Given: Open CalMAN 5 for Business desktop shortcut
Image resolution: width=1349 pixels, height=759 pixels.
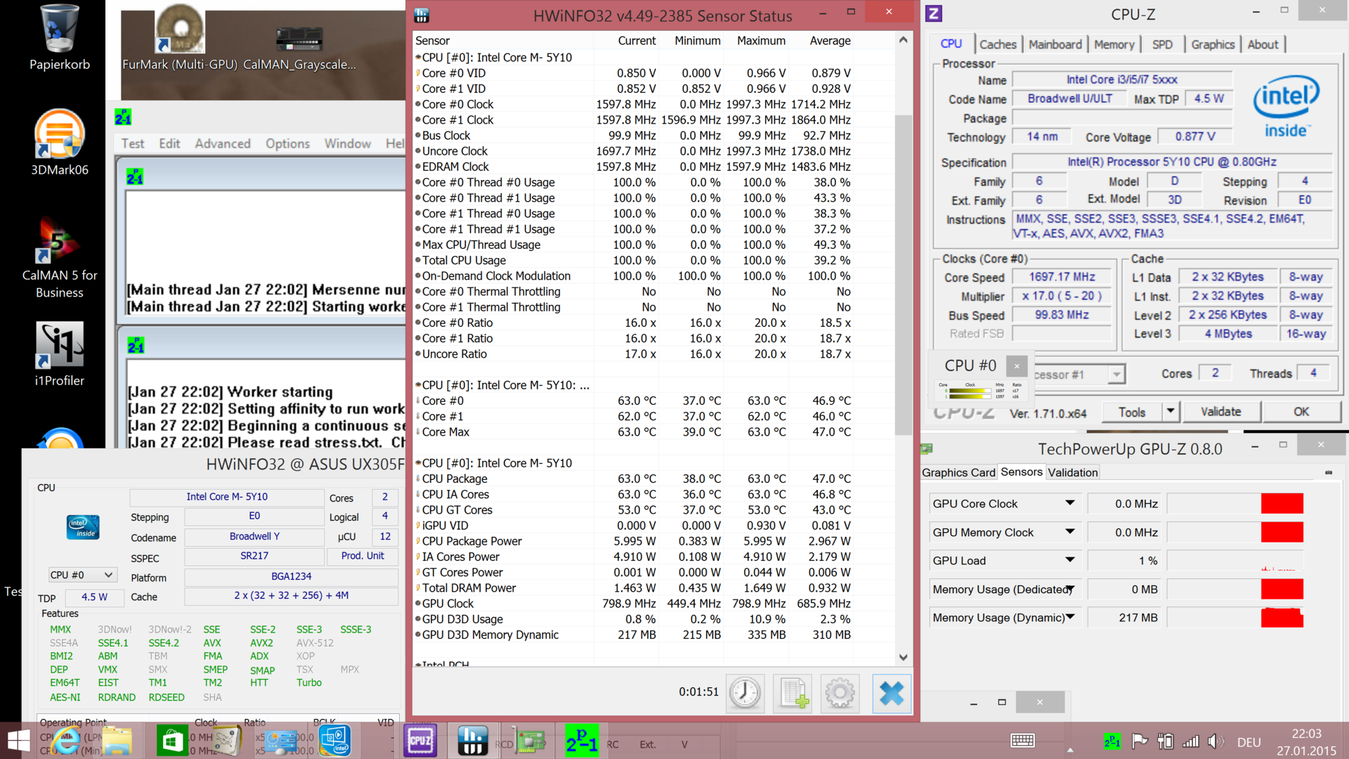Looking at the screenshot, I should coord(60,258).
